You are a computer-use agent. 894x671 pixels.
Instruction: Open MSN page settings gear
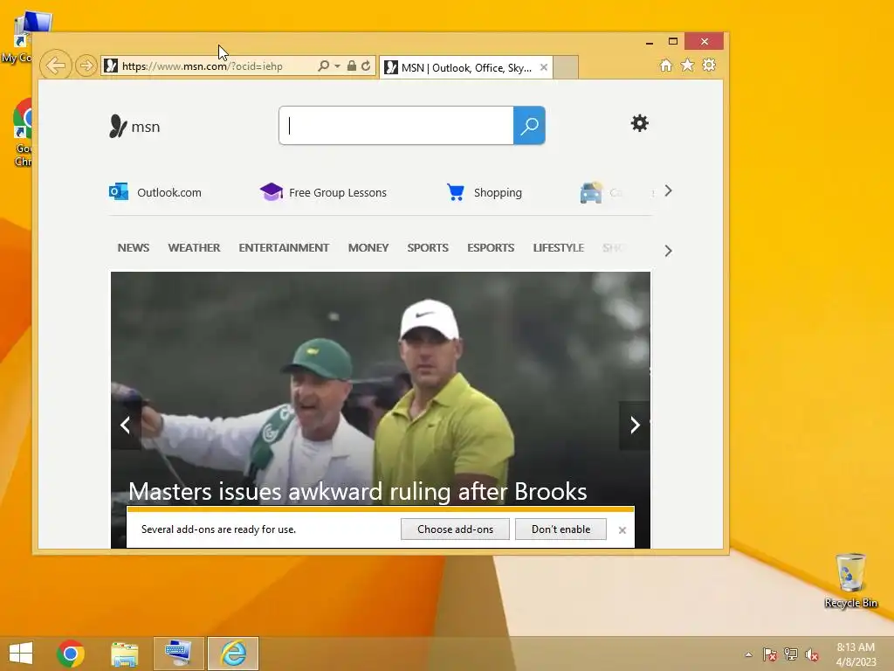pyautogui.click(x=640, y=123)
